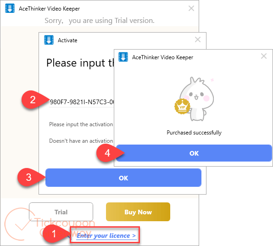Screen dimensions: 273x246
Task: Close the Purchased successfully dialog
Action: pyautogui.click(x=264, y=56)
